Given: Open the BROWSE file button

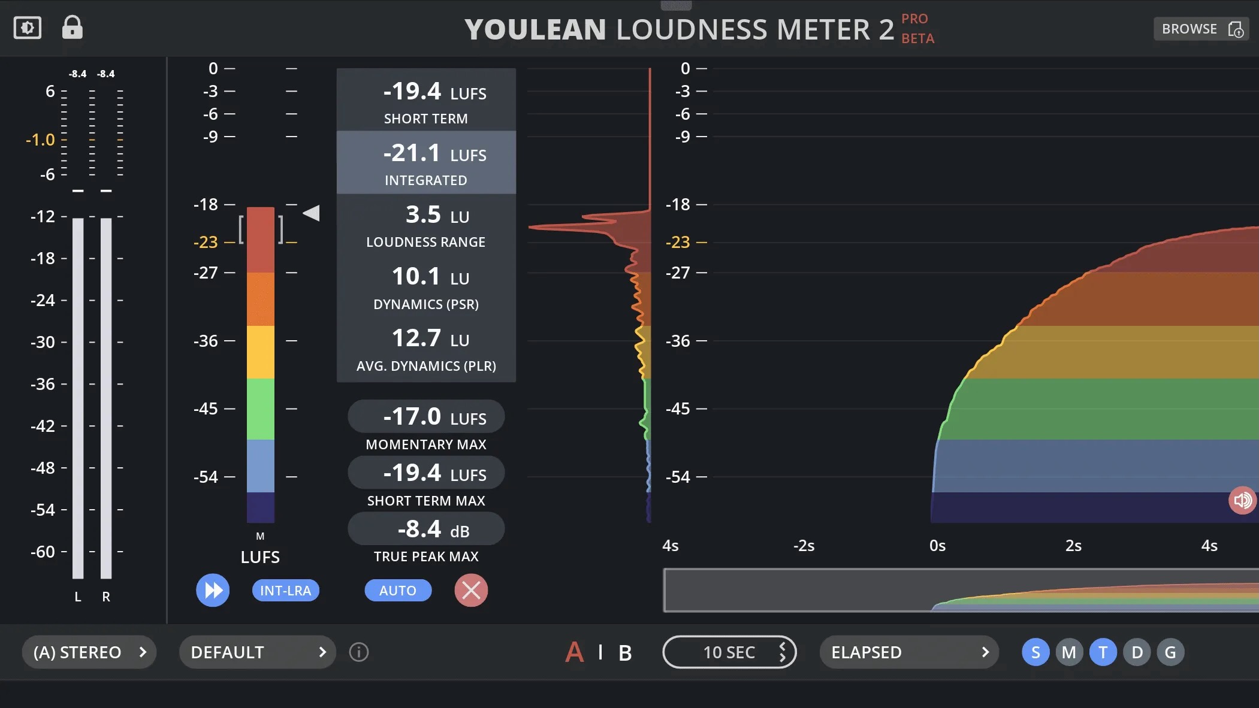Looking at the screenshot, I should tap(1201, 29).
